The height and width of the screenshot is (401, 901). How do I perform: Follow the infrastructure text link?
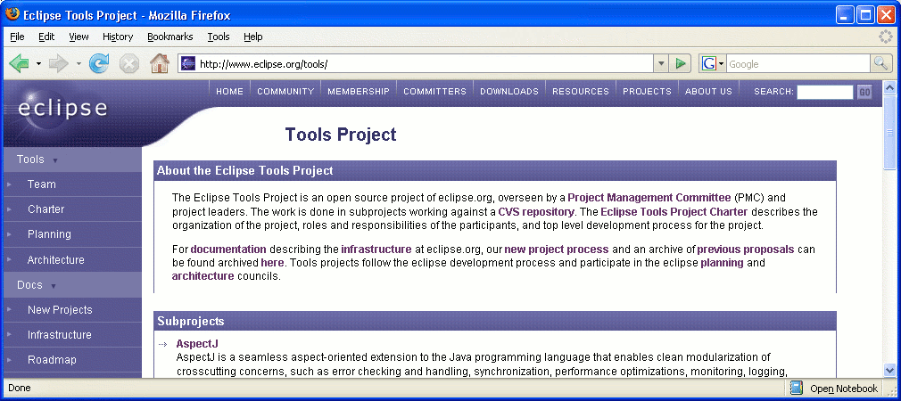376,250
